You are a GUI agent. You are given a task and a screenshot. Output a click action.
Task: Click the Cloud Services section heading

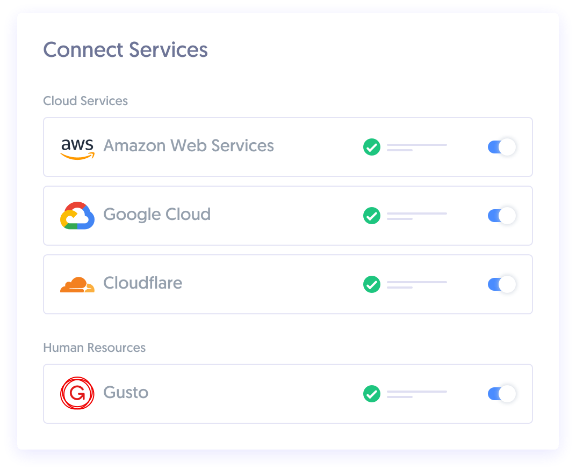coord(85,101)
